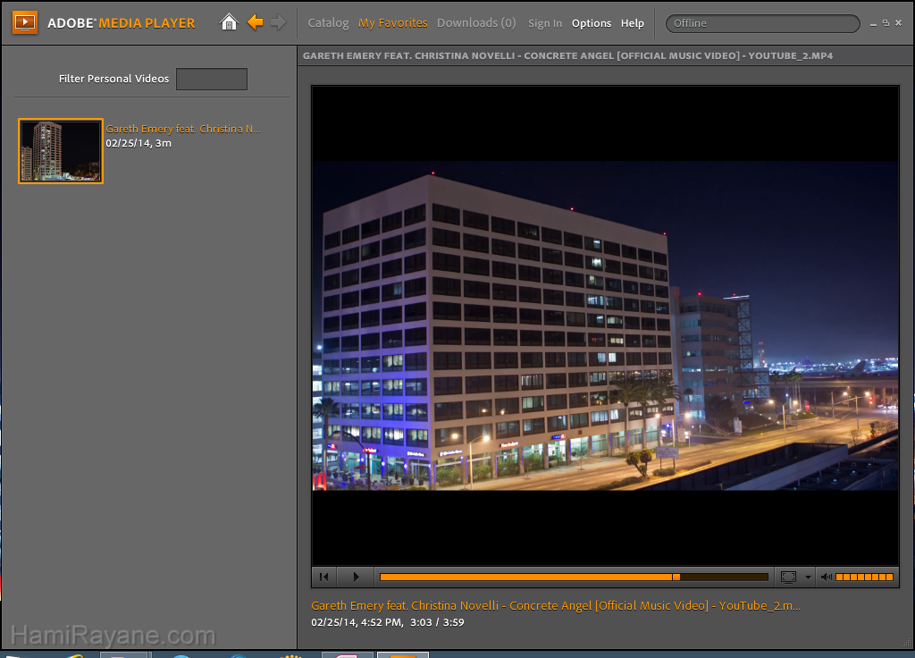This screenshot has height=658, width=915.
Task: Open Downloads (0) tab
Action: tap(476, 22)
